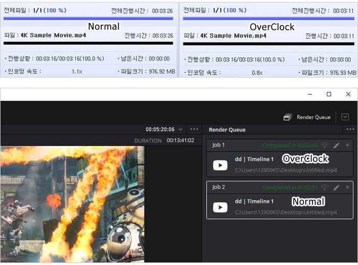Edit Job 1 with the pencil icon
This screenshot has height=265, width=358.
337,145
